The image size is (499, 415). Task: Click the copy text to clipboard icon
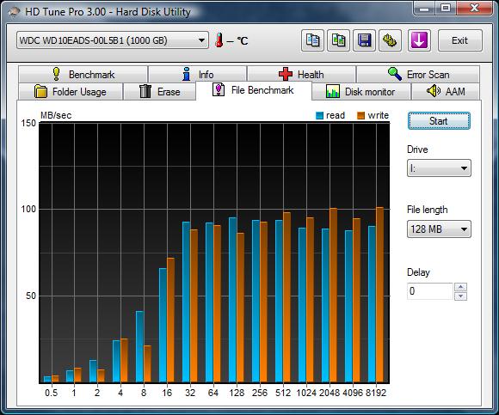312,40
